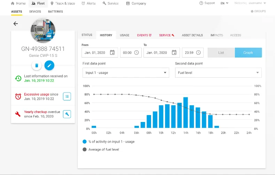Open the EN language dropdown
The height and width of the screenshot is (175, 275).
[x=225, y=3]
